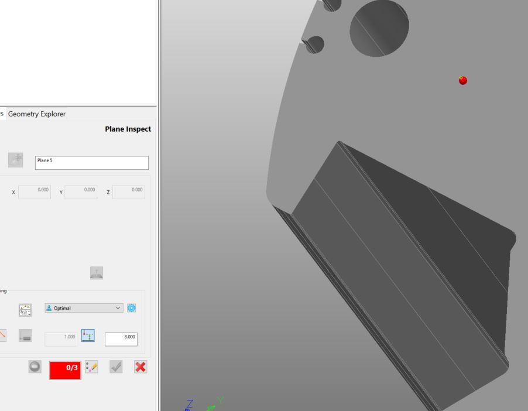Image resolution: width=528 pixels, height=411 pixels.
Task: Open the edit points pencil icon
Action: (x=91, y=367)
